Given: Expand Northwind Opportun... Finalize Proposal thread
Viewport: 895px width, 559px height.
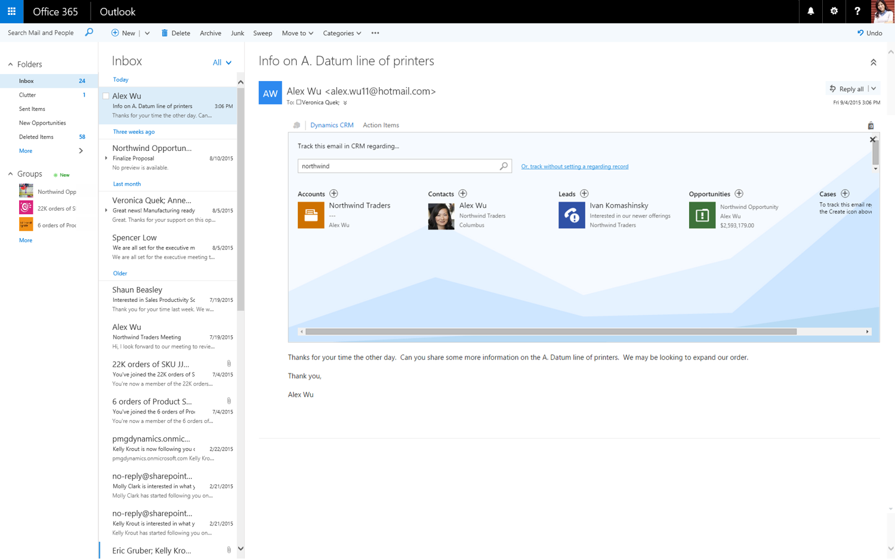Looking at the screenshot, I should coord(106,158).
